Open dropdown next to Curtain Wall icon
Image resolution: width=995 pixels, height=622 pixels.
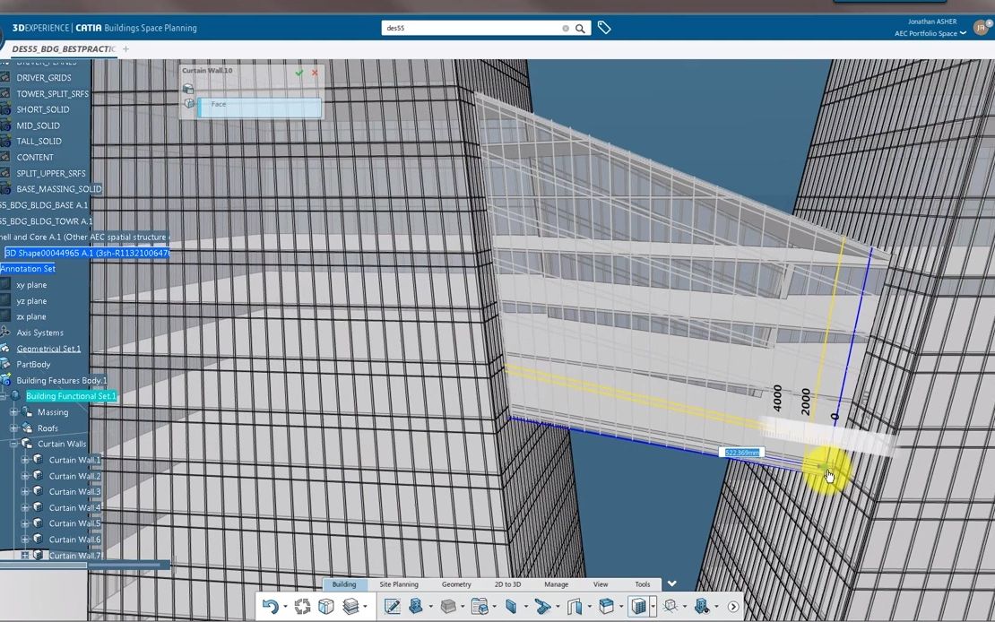tap(653, 608)
